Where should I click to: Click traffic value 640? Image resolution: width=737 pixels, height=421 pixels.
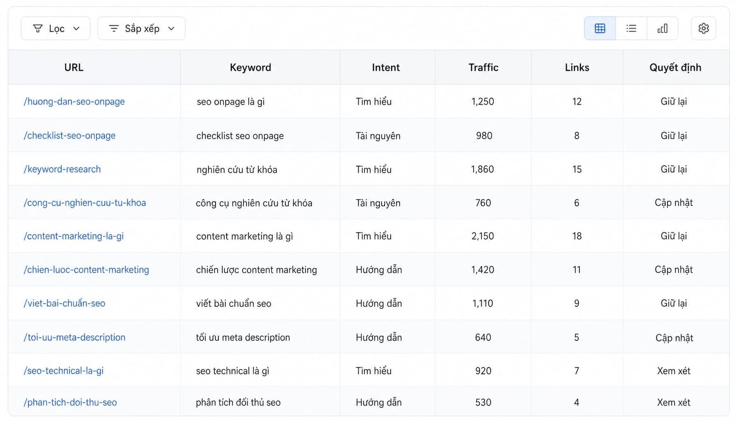(x=483, y=337)
